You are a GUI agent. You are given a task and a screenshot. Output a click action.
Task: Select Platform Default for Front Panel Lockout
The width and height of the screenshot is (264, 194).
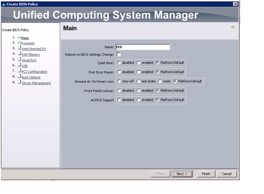(157, 91)
